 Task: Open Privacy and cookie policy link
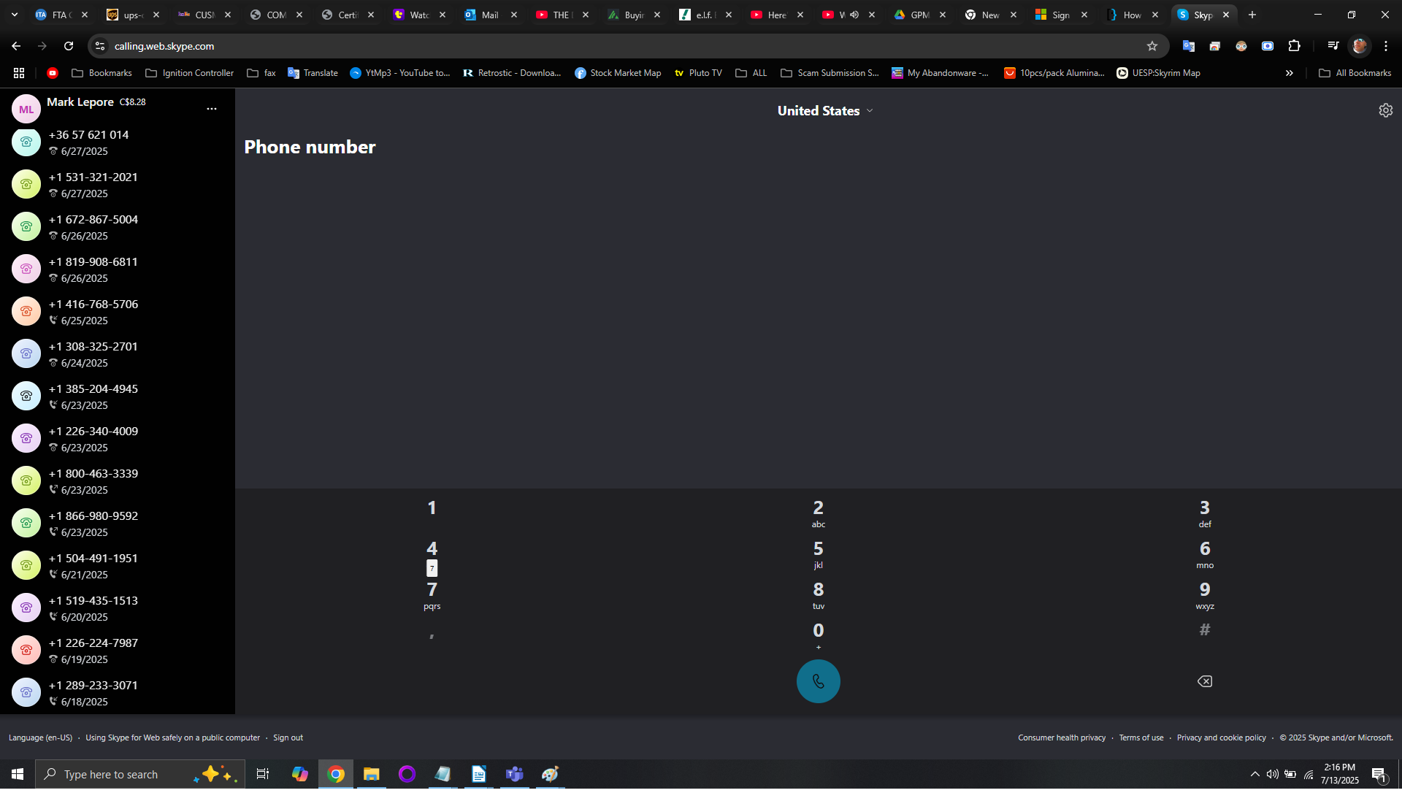1221,738
